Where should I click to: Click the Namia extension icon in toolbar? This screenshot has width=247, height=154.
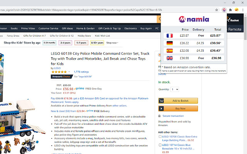click(x=224, y=10)
